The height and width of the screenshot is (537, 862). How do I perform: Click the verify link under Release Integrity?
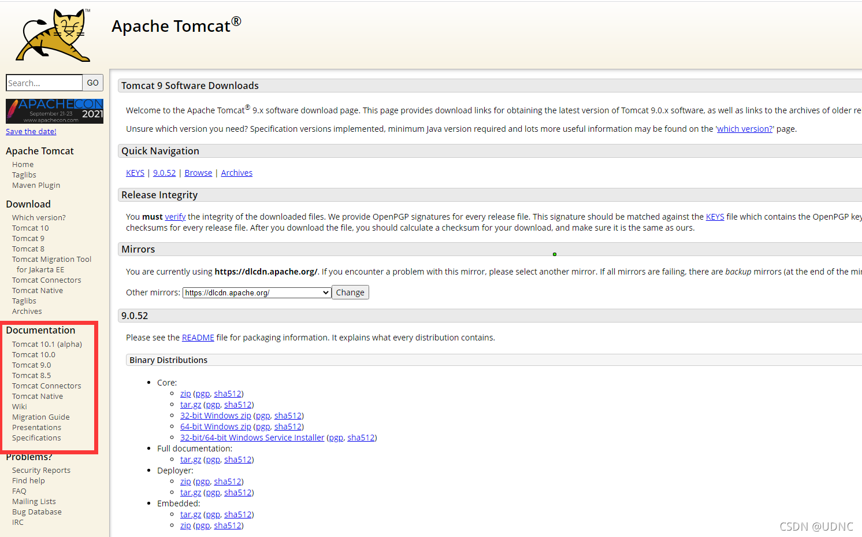coord(175,216)
